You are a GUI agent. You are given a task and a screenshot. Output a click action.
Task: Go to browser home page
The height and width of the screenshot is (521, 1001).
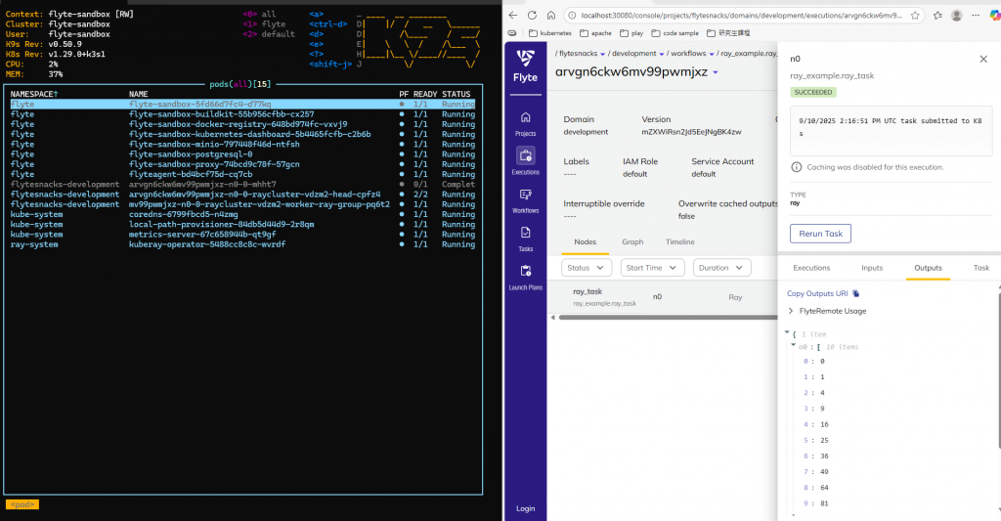(x=551, y=16)
